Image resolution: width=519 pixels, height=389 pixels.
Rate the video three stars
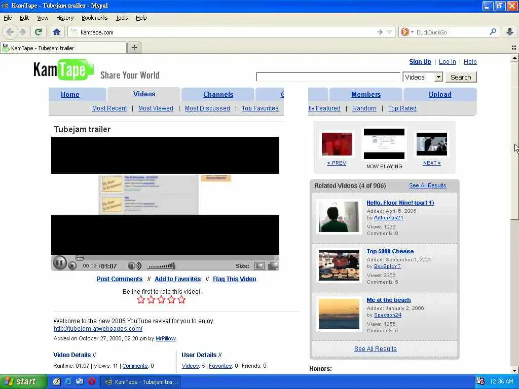click(161, 300)
